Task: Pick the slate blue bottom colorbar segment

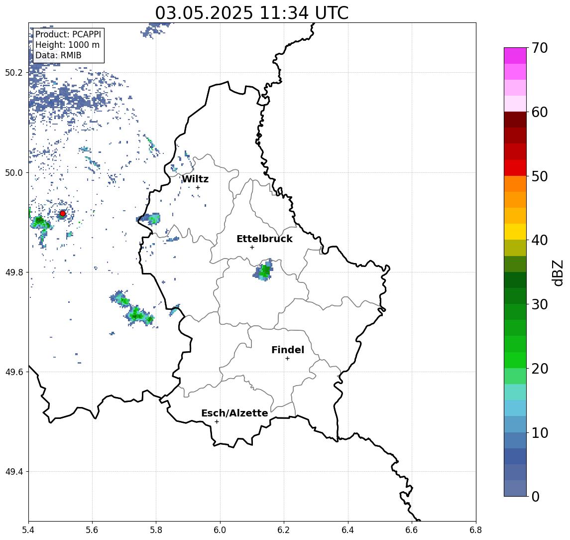Action: point(515,488)
